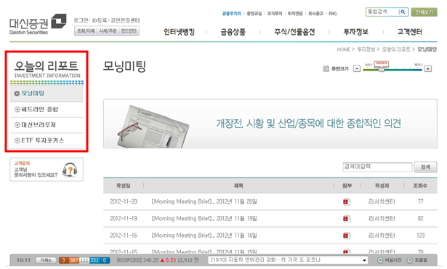Click the 거래소 exchange selector button
Image resolution: width=447 pixels, height=269 pixels.
pyautogui.click(x=47, y=260)
